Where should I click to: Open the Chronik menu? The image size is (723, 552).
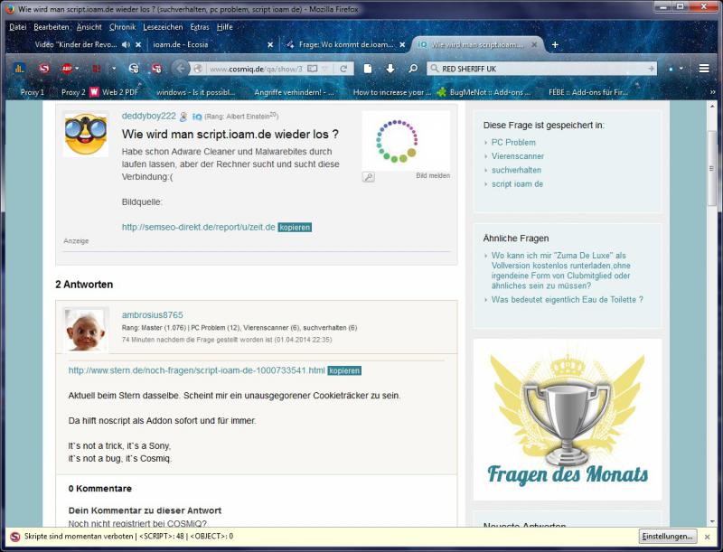coord(122,27)
